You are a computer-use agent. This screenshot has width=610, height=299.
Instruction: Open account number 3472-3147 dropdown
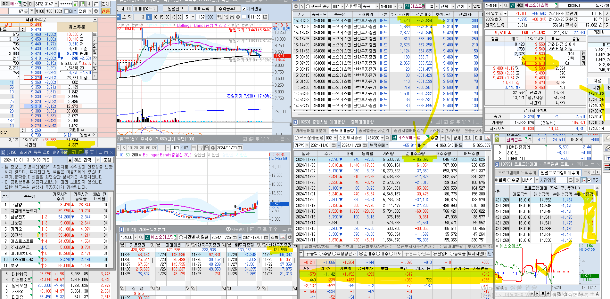(x=56, y=4)
